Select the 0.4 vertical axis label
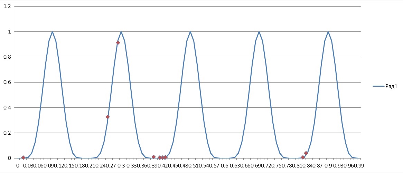Screen dimensions: 403x173 click(x=7, y=108)
